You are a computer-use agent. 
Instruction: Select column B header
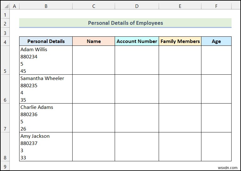(x=46, y=6)
